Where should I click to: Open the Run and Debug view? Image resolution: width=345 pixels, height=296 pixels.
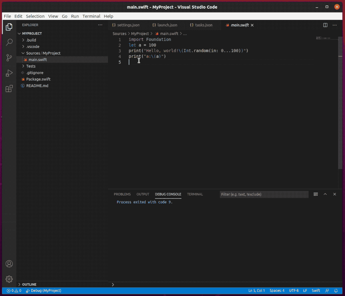coord(9,73)
